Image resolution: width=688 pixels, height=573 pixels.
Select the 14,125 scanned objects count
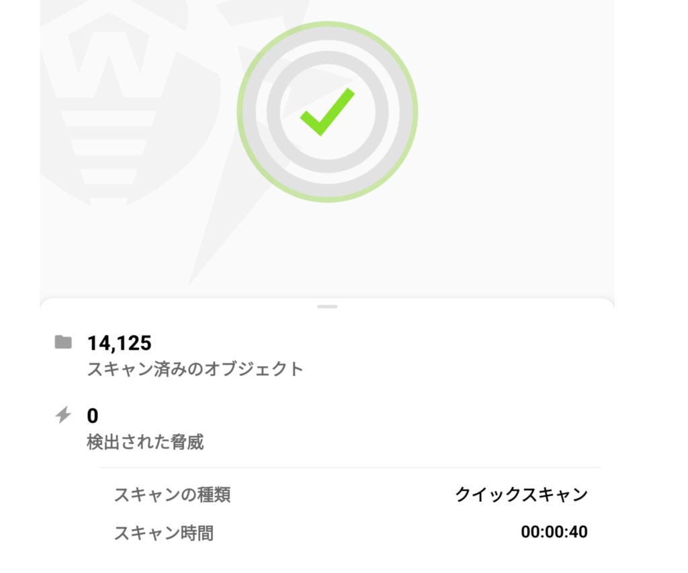(120, 343)
